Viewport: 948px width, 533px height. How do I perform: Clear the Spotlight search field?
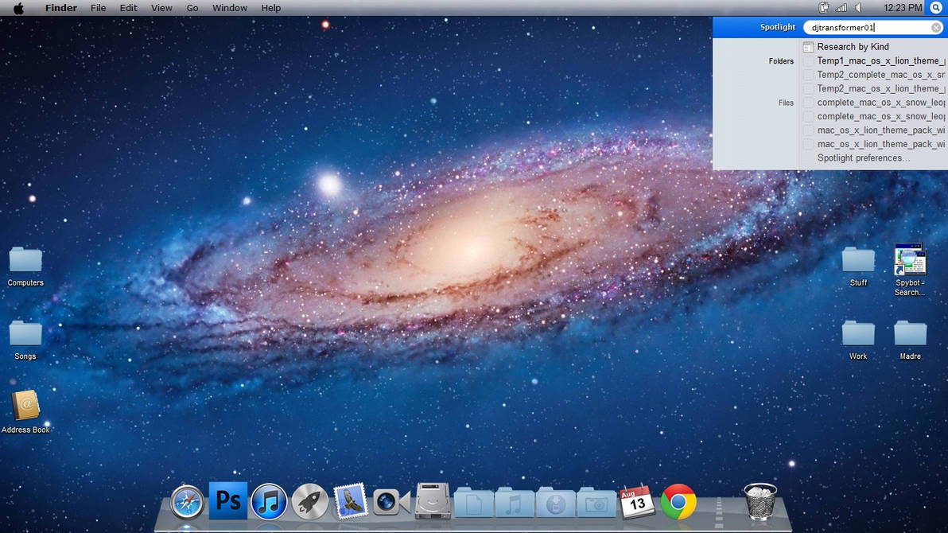click(x=936, y=27)
